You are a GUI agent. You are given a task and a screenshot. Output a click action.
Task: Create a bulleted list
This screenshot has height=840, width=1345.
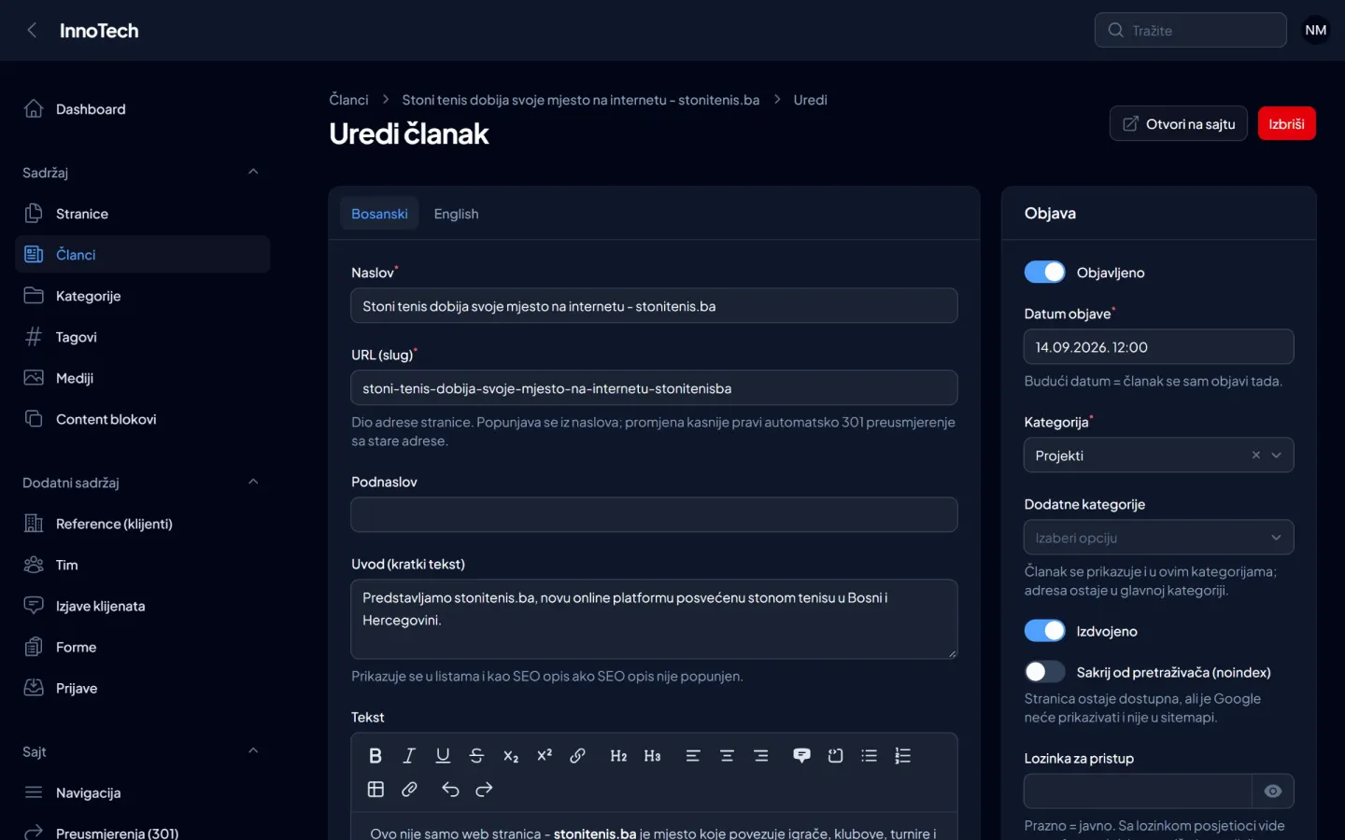coord(870,756)
